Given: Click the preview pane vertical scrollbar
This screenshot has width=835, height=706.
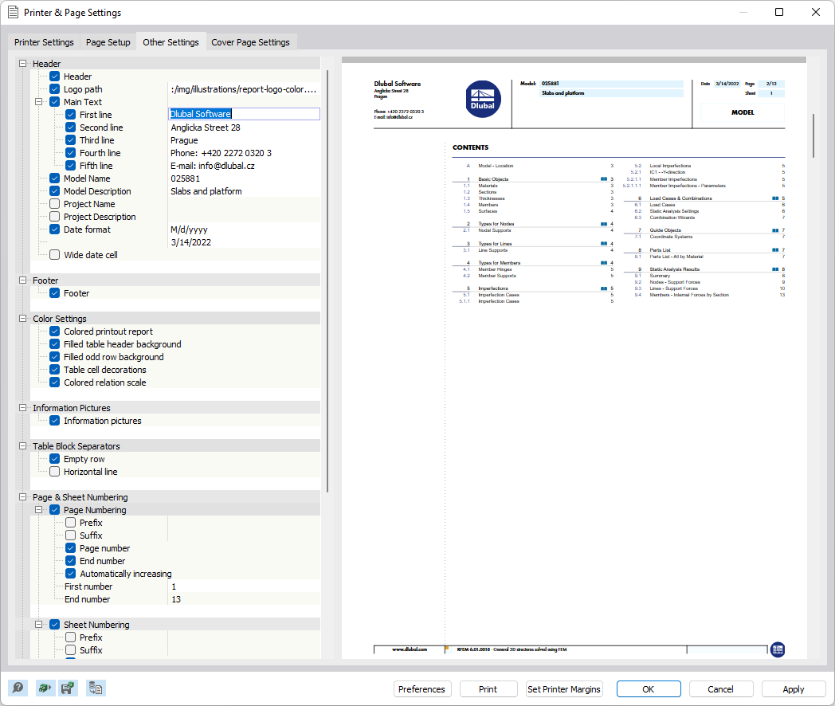Looking at the screenshot, I should coord(813,135).
